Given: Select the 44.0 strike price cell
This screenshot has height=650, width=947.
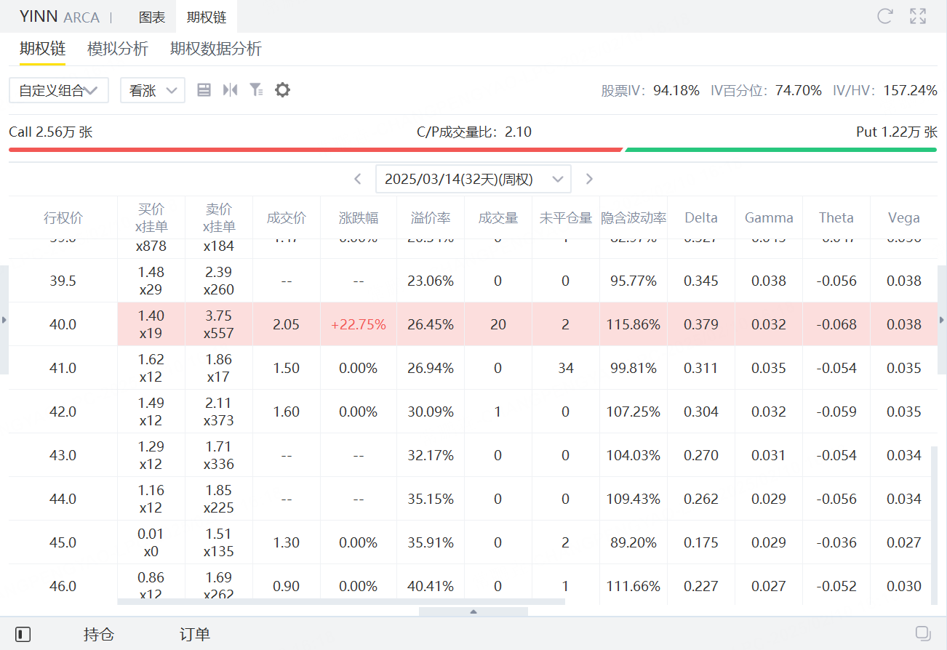Looking at the screenshot, I should pyautogui.click(x=63, y=499).
